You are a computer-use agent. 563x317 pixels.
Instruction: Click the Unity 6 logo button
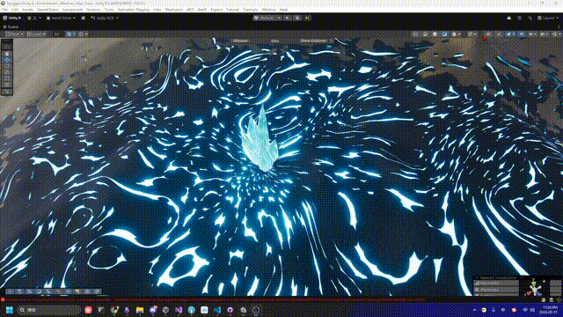11,18
